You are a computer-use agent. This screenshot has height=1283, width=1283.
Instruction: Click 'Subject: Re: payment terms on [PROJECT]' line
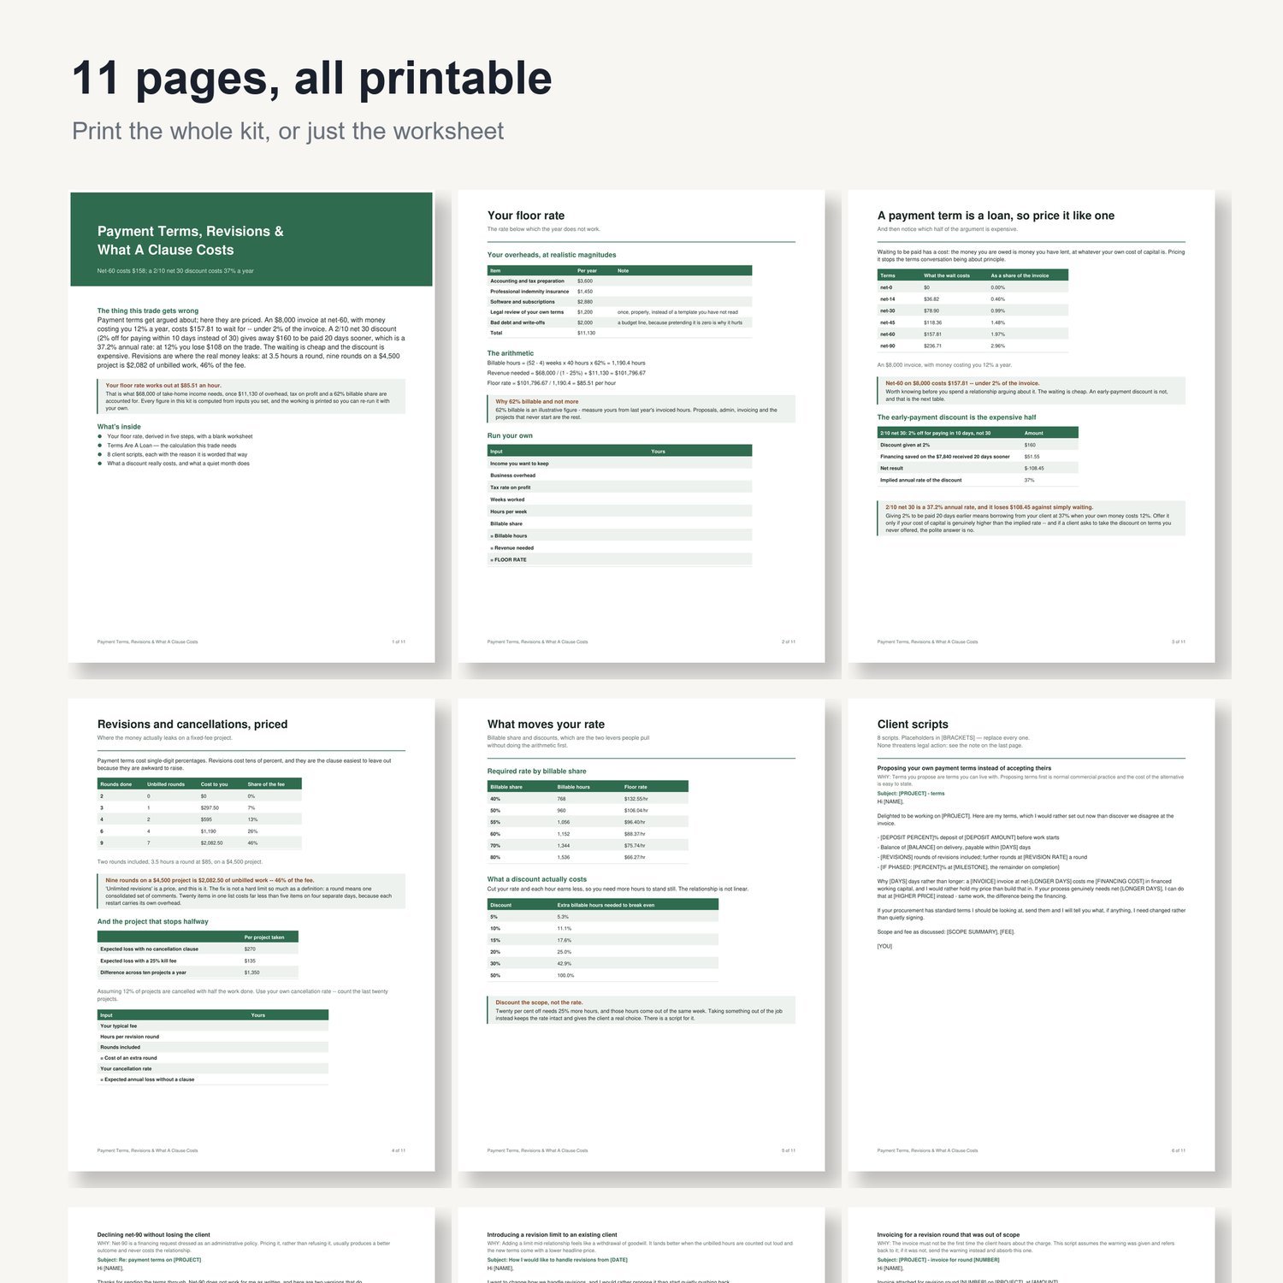pos(149,1260)
